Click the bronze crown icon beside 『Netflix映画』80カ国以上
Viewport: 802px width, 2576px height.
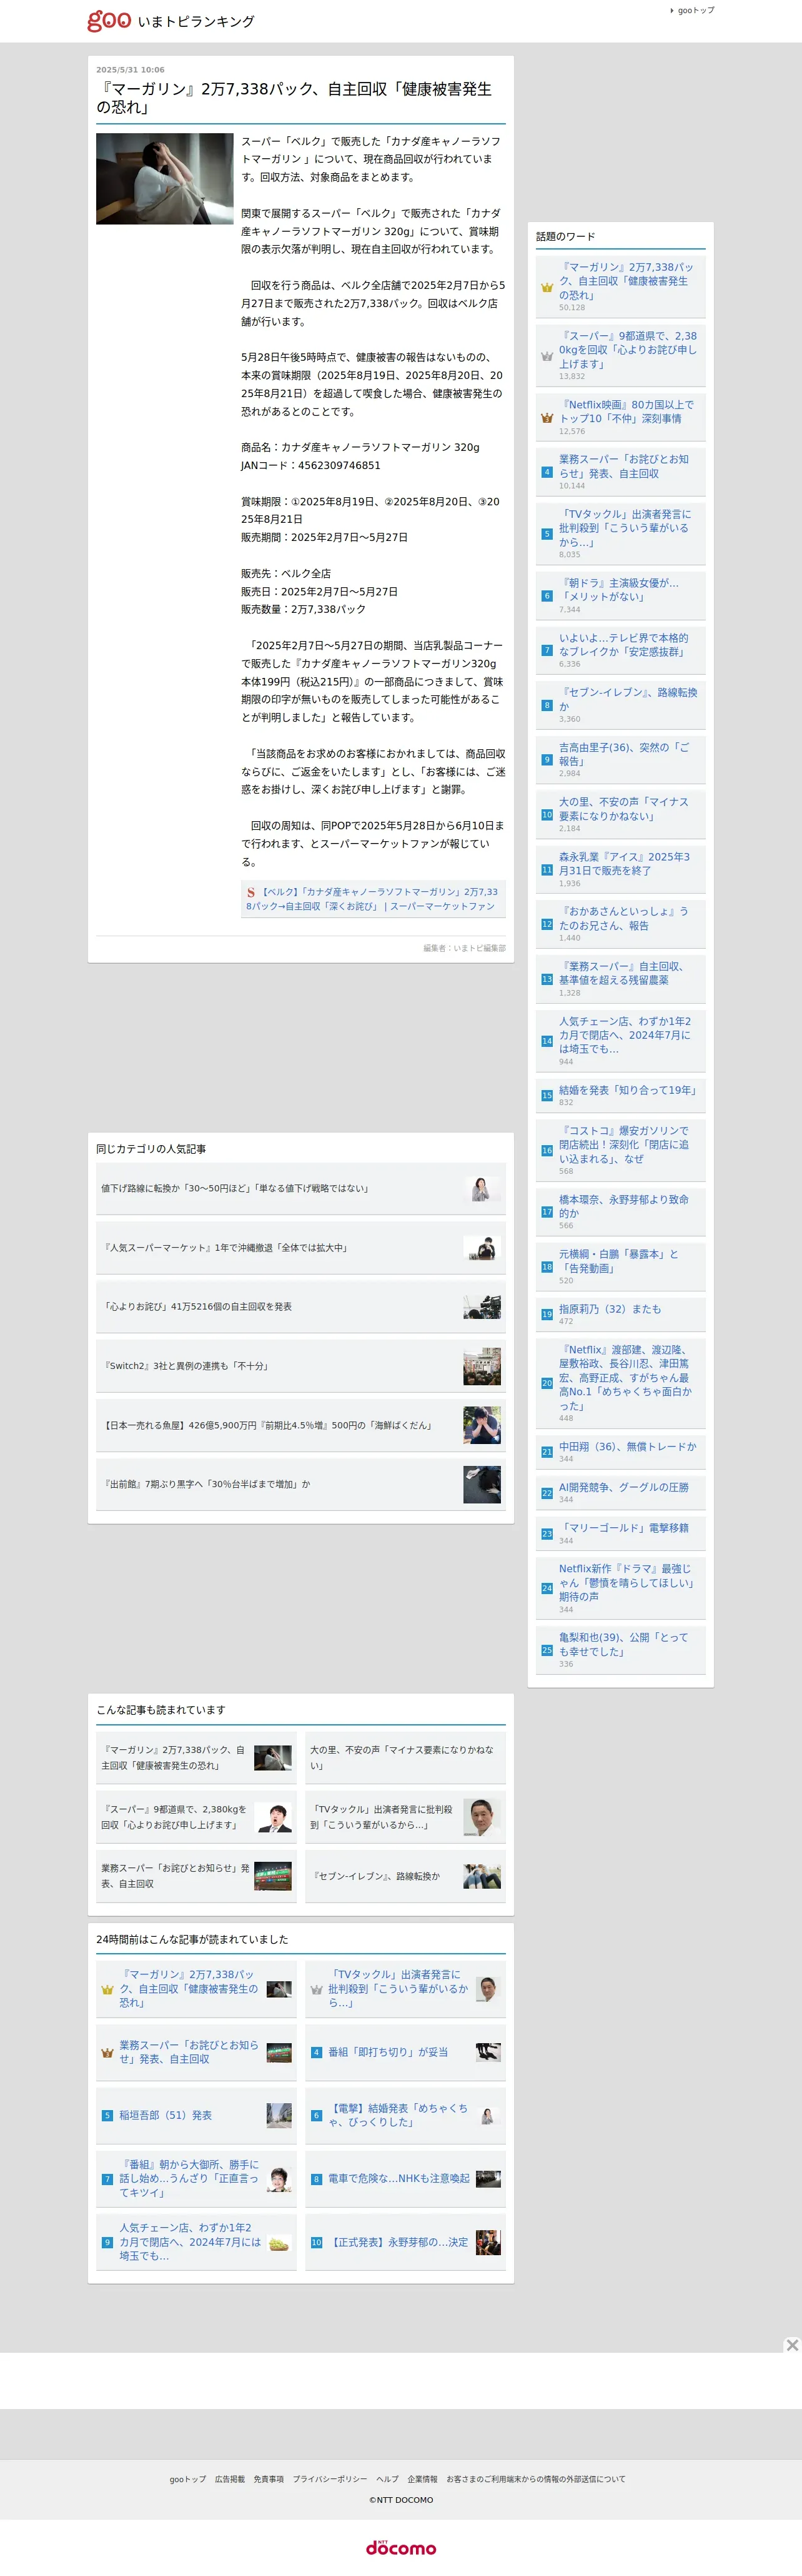(x=547, y=418)
